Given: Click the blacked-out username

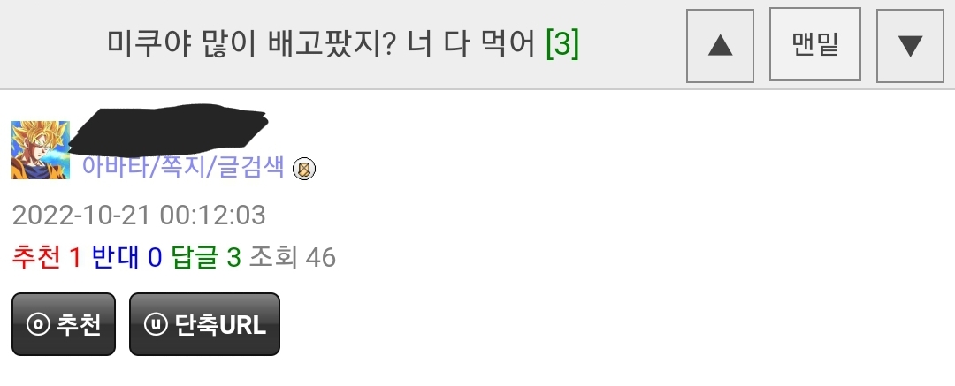Looking at the screenshot, I should coord(168,128).
